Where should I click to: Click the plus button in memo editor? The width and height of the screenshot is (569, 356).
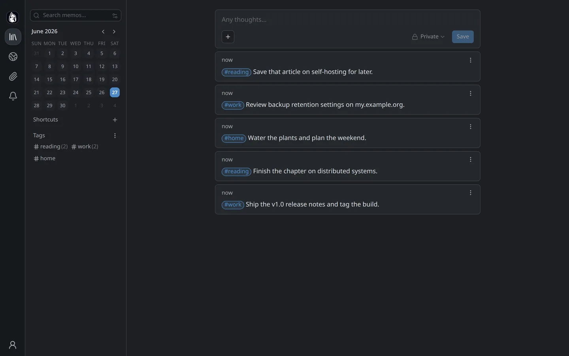[228, 37]
